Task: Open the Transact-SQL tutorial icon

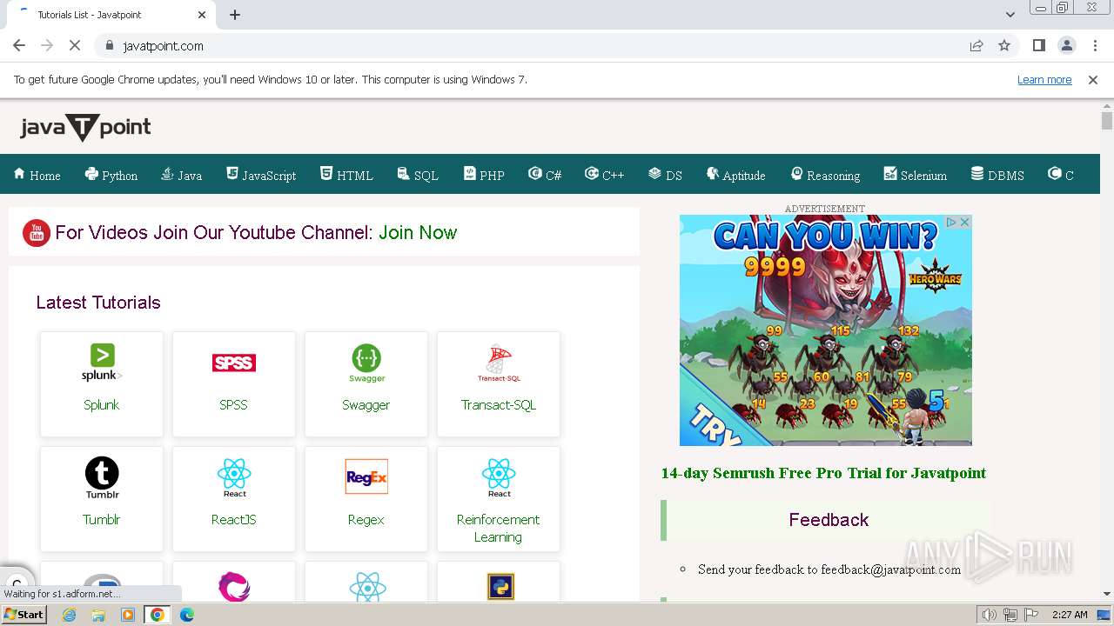Action: [499, 363]
